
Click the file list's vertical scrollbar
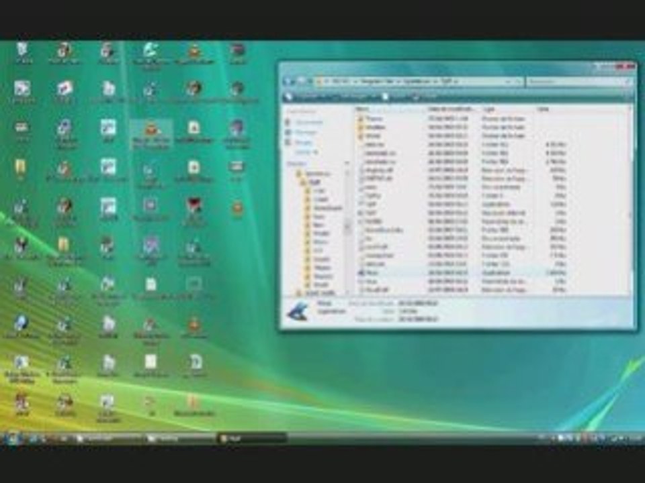coord(630,201)
